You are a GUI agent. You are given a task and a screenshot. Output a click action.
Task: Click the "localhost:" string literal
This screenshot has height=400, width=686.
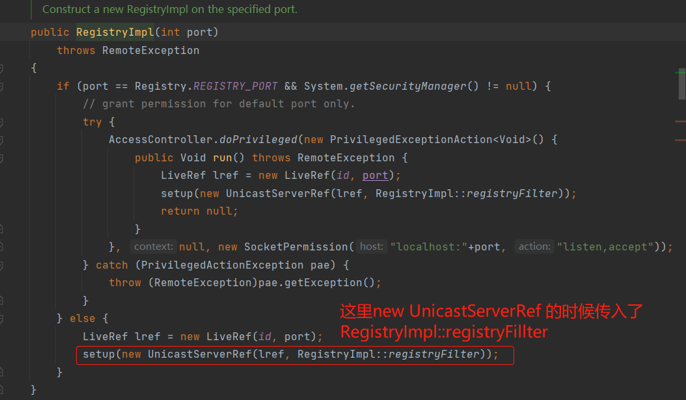click(x=429, y=247)
